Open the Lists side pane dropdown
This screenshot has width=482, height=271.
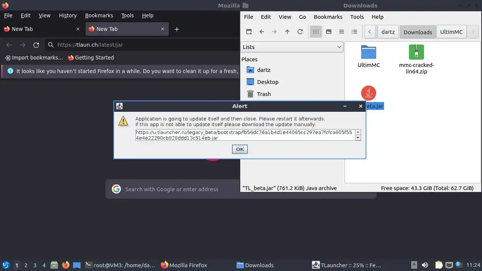(x=292, y=47)
